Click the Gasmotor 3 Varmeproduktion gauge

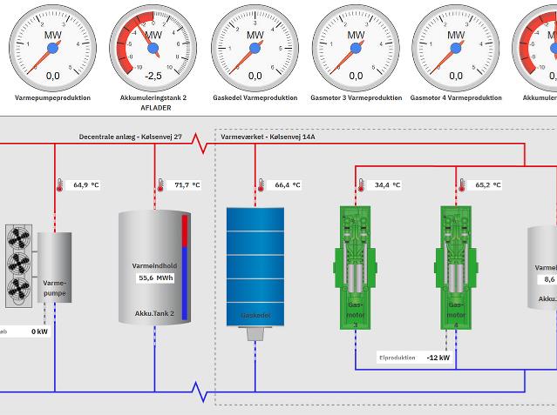coord(356,45)
